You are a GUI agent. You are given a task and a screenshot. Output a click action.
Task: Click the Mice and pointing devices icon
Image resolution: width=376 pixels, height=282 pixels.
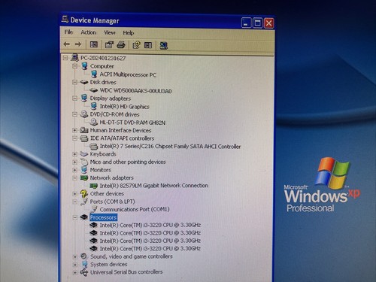pos(84,162)
